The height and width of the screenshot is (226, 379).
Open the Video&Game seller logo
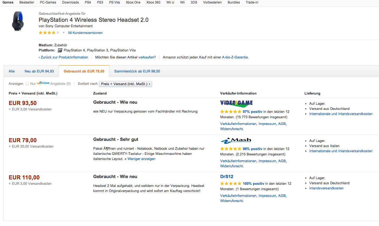point(236,103)
